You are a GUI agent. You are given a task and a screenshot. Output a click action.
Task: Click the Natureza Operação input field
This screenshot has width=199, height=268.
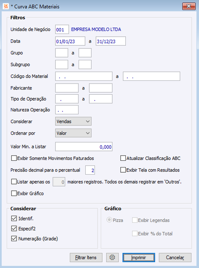(x=67, y=110)
